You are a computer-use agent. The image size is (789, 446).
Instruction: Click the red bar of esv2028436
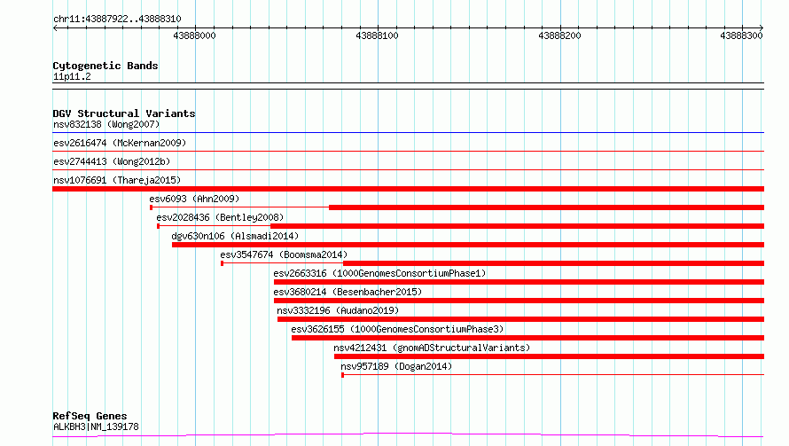point(460,226)
